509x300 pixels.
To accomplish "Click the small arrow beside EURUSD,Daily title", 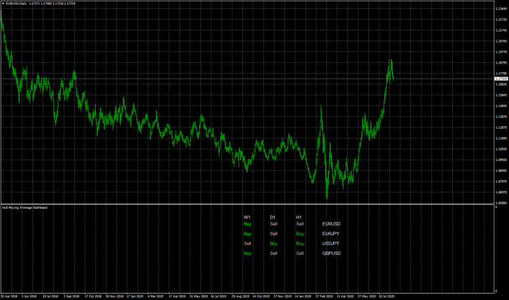I will pyautogui.click(x=3, y=4).
